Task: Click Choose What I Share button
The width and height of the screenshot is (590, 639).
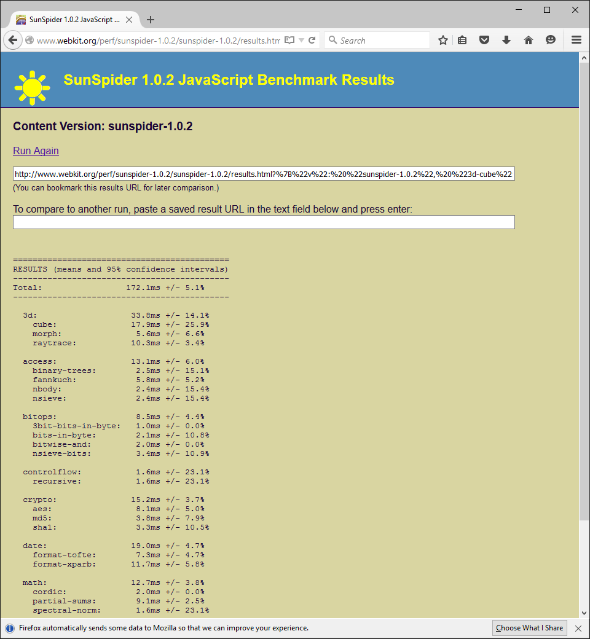Action: [x=529, y=628]
